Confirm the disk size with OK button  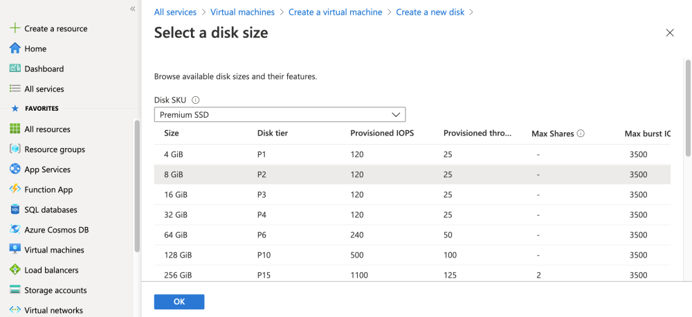[179, 302]
